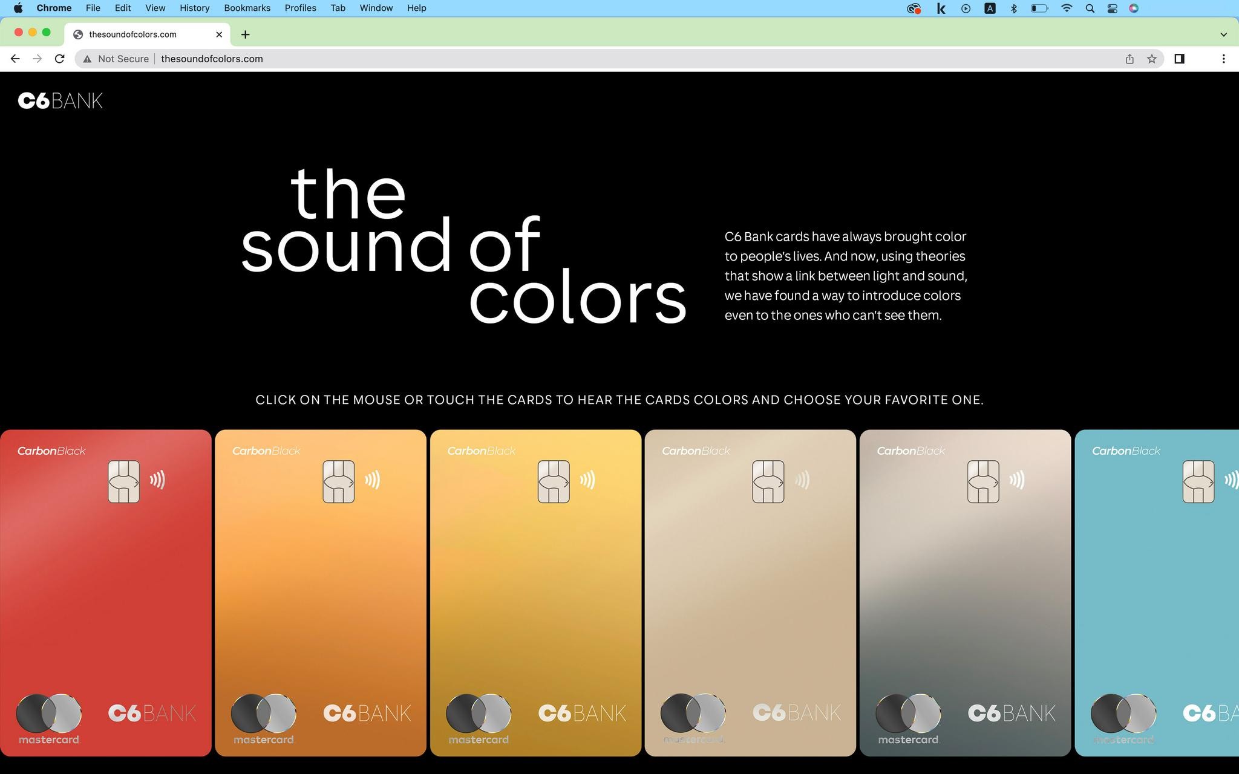Select the yellow gold Carbon Black card
The image size is (1239, 774).
(x=535, y=593)
